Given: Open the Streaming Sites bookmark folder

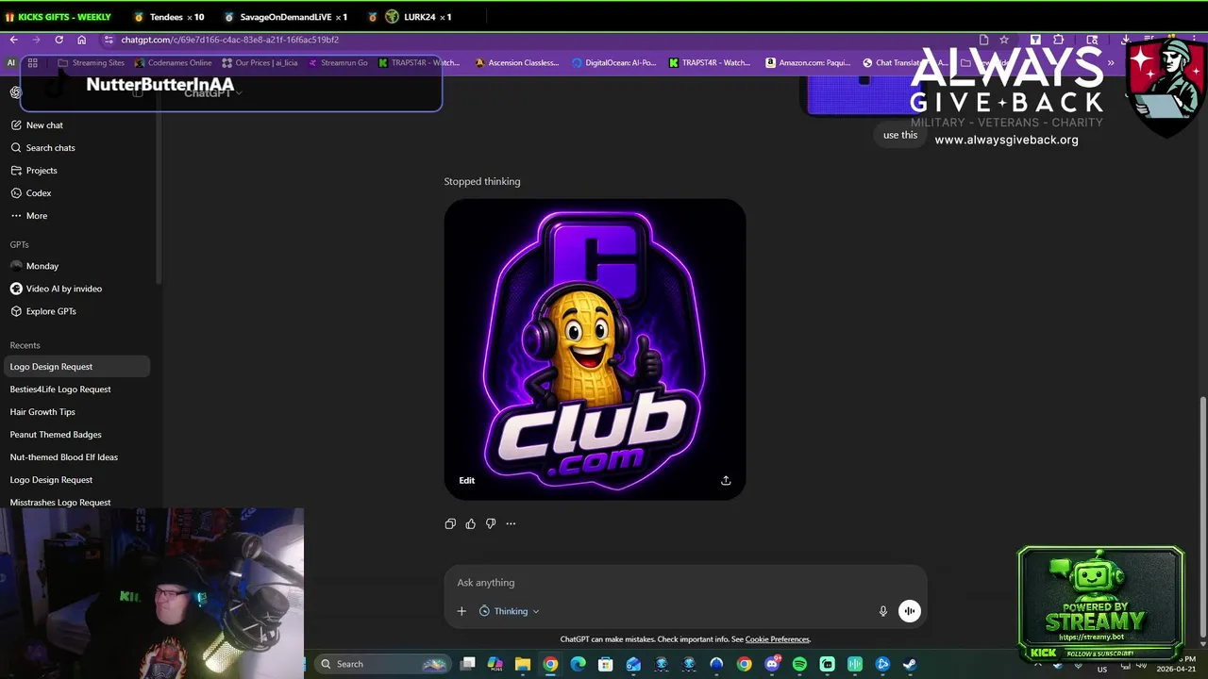Looking at the screenshot, I should [91, 63].
